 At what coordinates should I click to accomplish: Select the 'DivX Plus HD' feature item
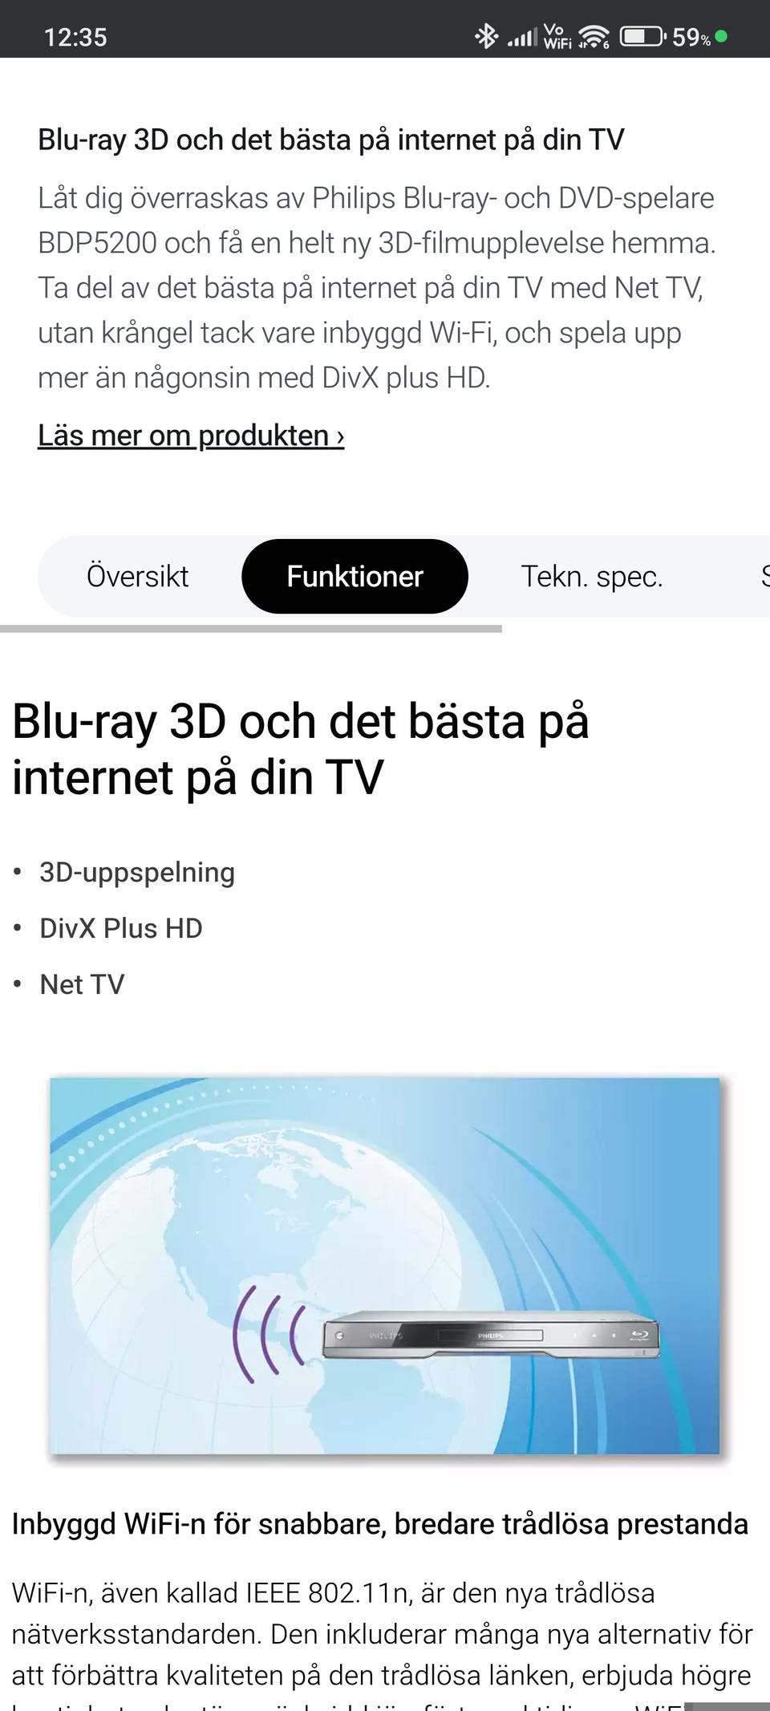[x=121, y=928]
